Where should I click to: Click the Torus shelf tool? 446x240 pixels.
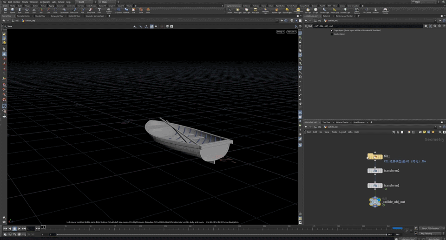pyautogui.click(x=27, y=10)
